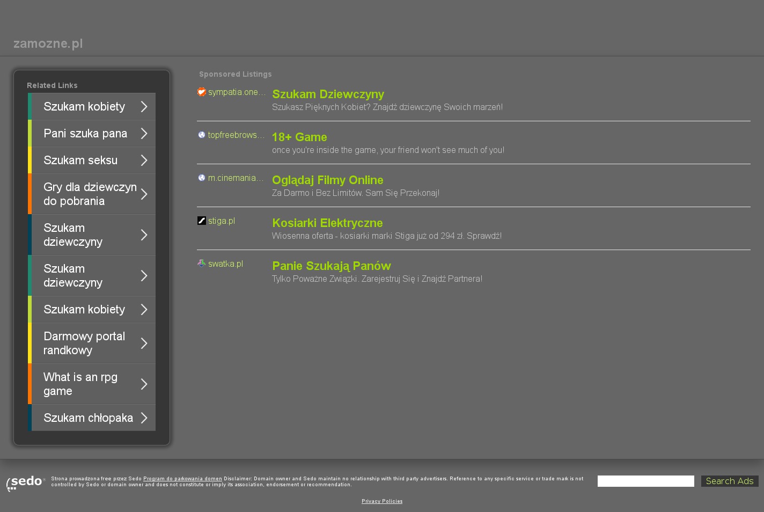Screen dimensions: 764x512
Task: Visit the Panie Szukają Panów listing
Action: [331, 266]
